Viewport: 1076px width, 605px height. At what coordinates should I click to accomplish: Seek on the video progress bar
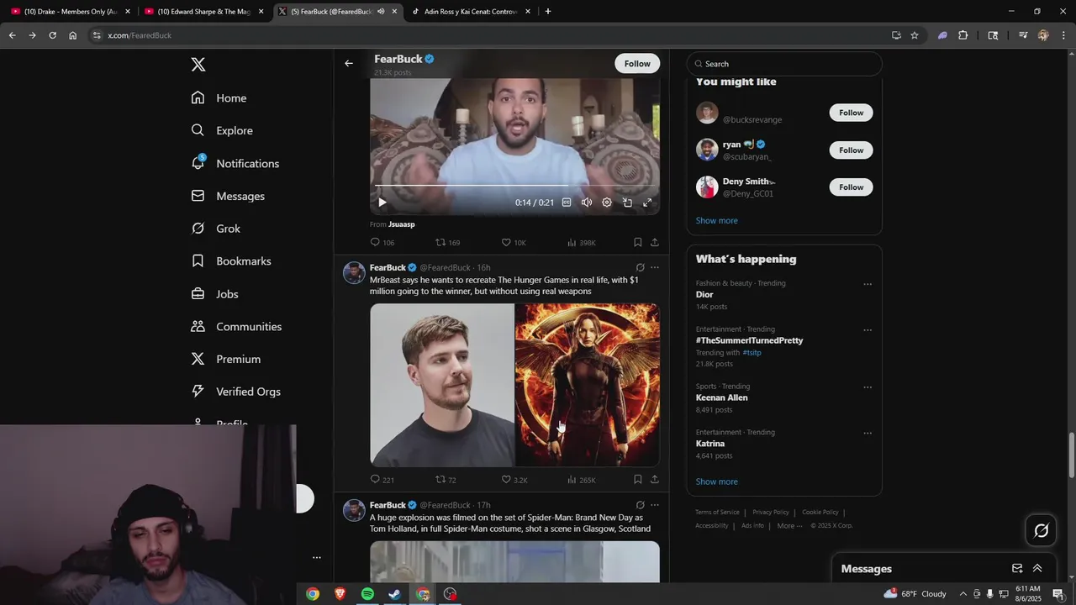point(514,186)
